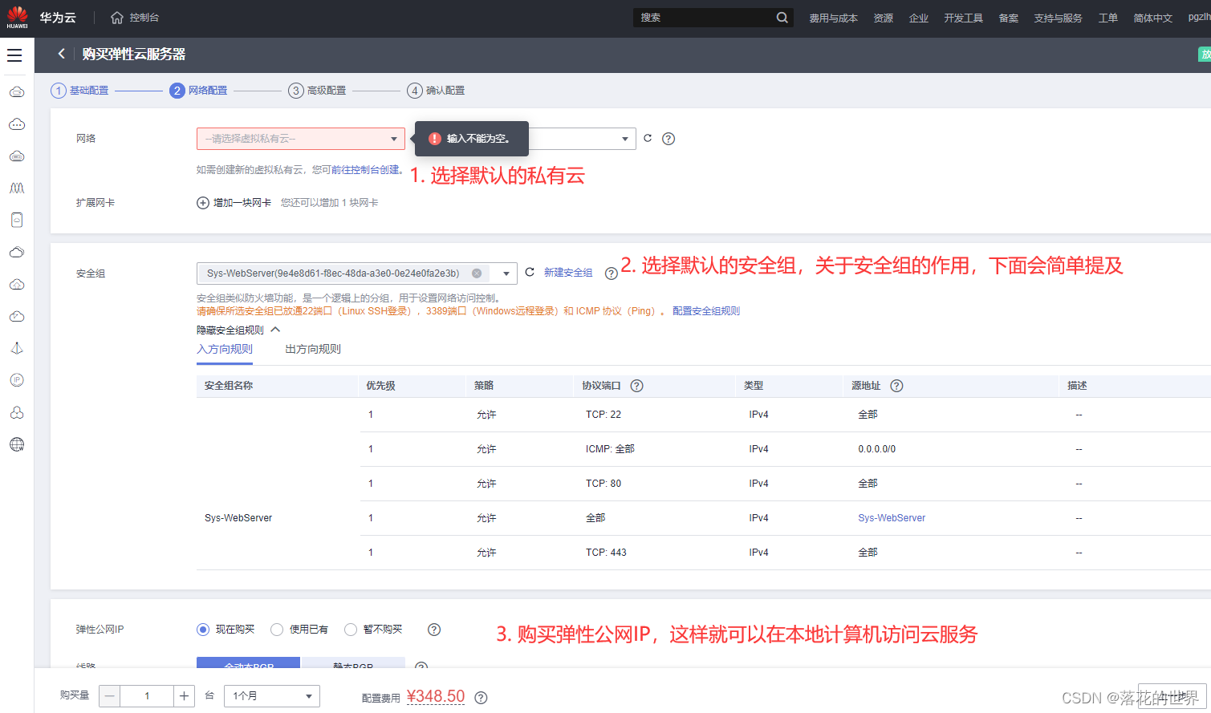Click the 配置安全组规则 link
Screen dimensions: 1211x713
pos(706,311)
